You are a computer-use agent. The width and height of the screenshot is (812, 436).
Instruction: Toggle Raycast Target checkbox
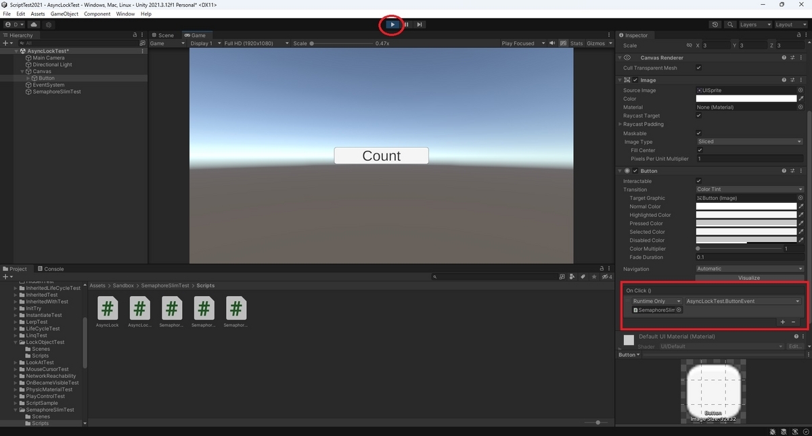tap(699, 116)
